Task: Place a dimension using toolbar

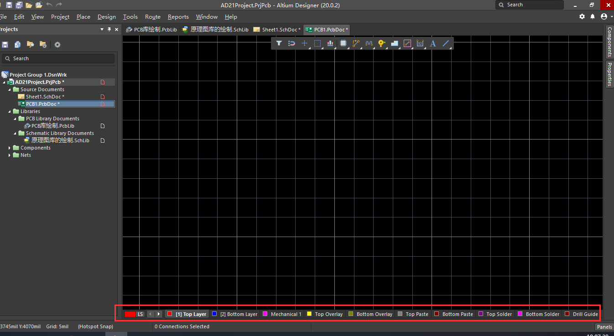Action: (420, 44)
